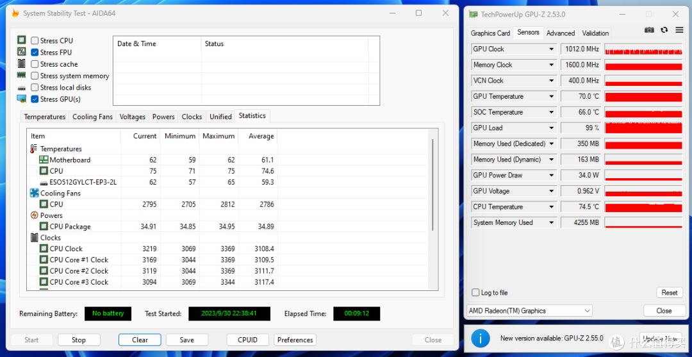692x357 pixels.
Task: Open CPUID from the bottom buttons
Action: 247,340
